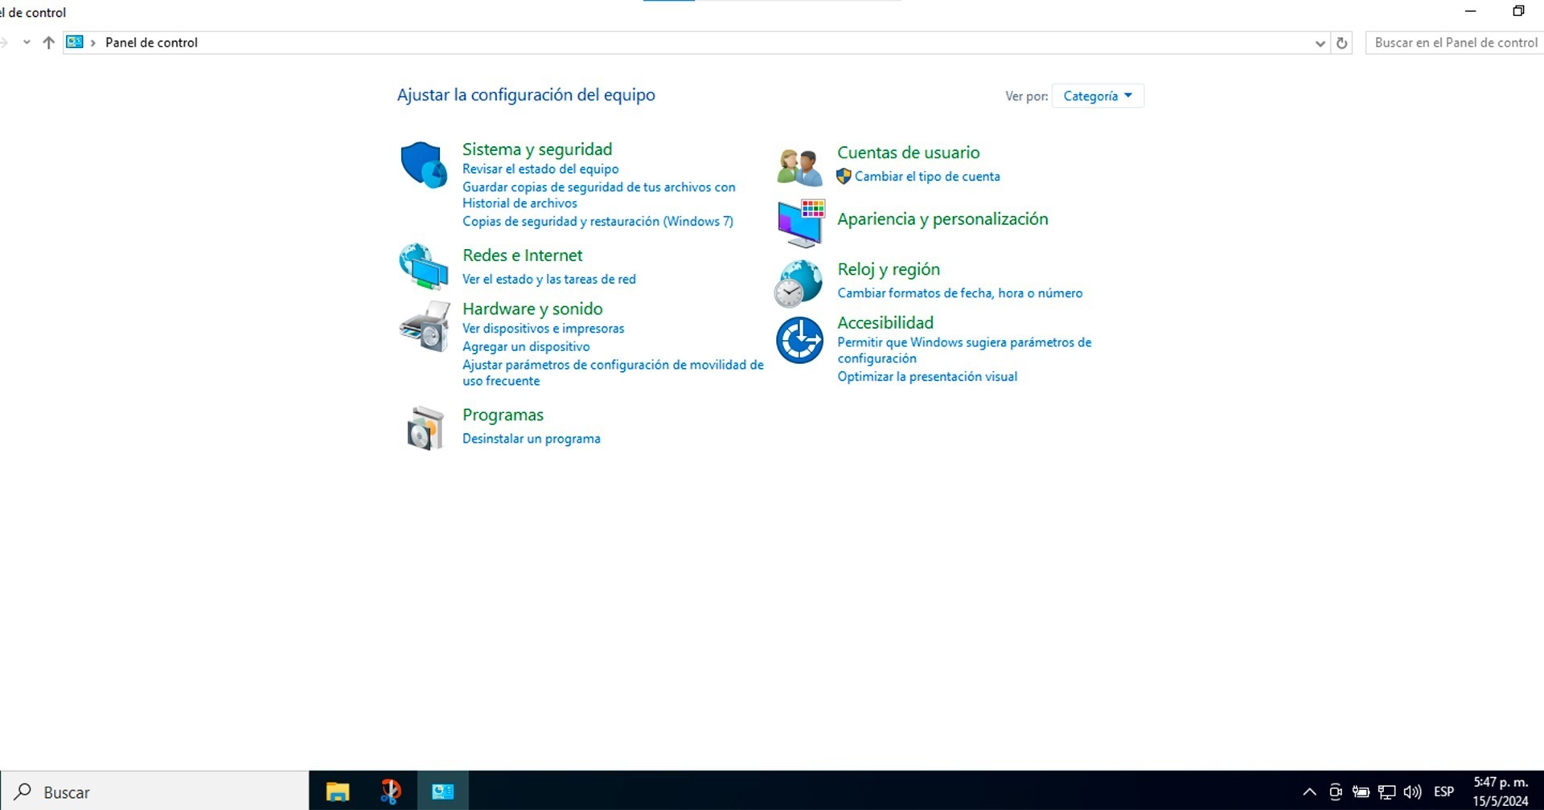The width and height of the screenshot is (1544, 810).
Task: Open the Hardware y sonido printer icon
Action: [424, 326]
